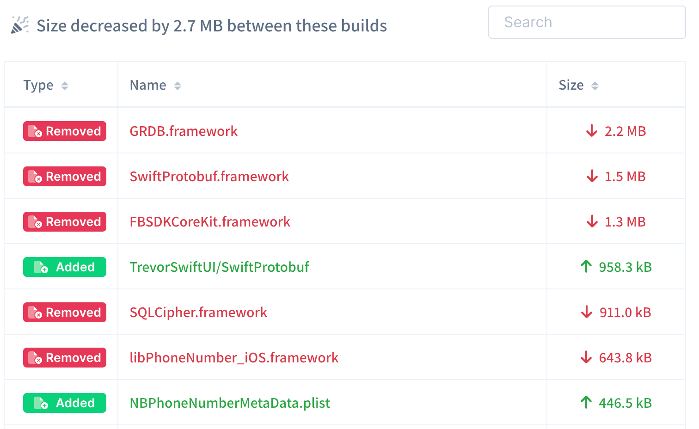This screenshot has height=429, width=699.
Task: Click the green up arrow beside 446.5 kB
Action: click(x=586, y=403)
